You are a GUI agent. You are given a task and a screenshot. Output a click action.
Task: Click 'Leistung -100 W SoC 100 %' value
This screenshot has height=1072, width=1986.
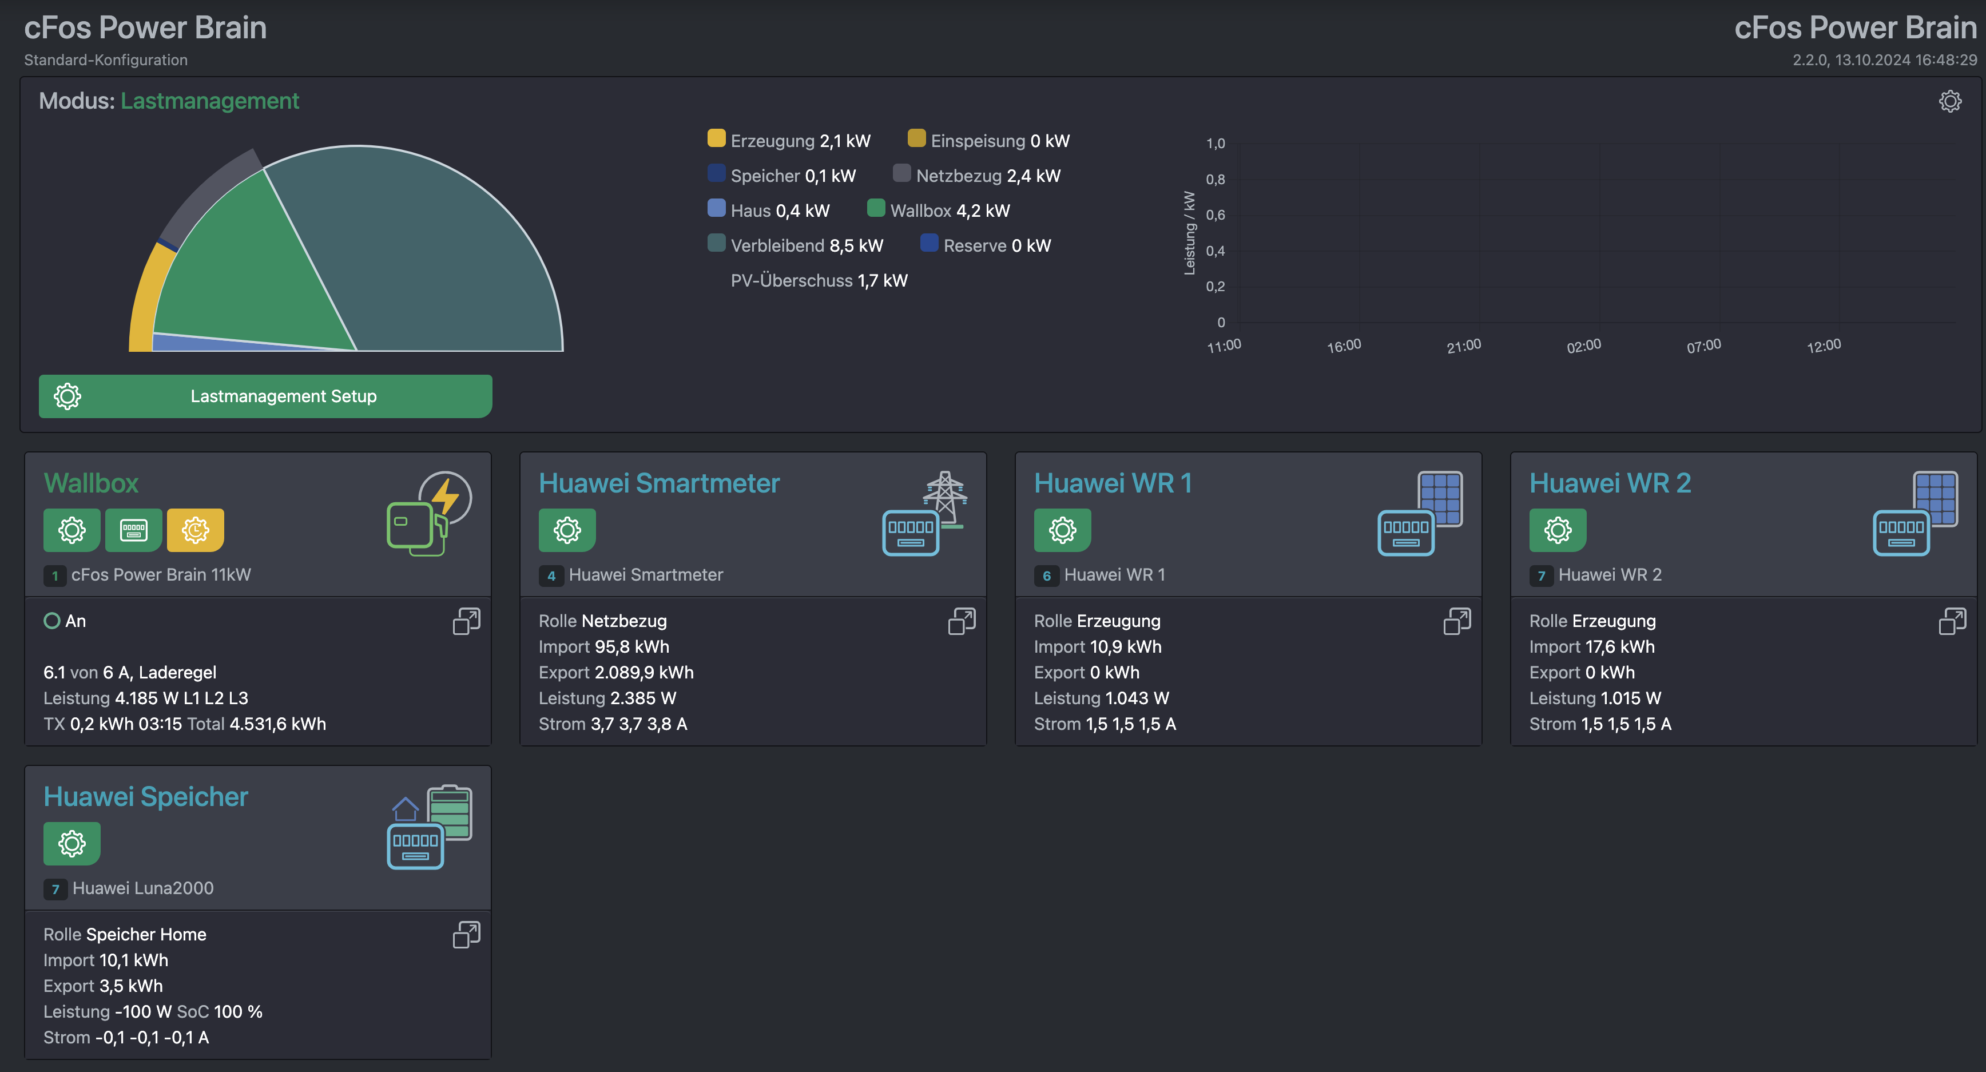click(153, 1011)
